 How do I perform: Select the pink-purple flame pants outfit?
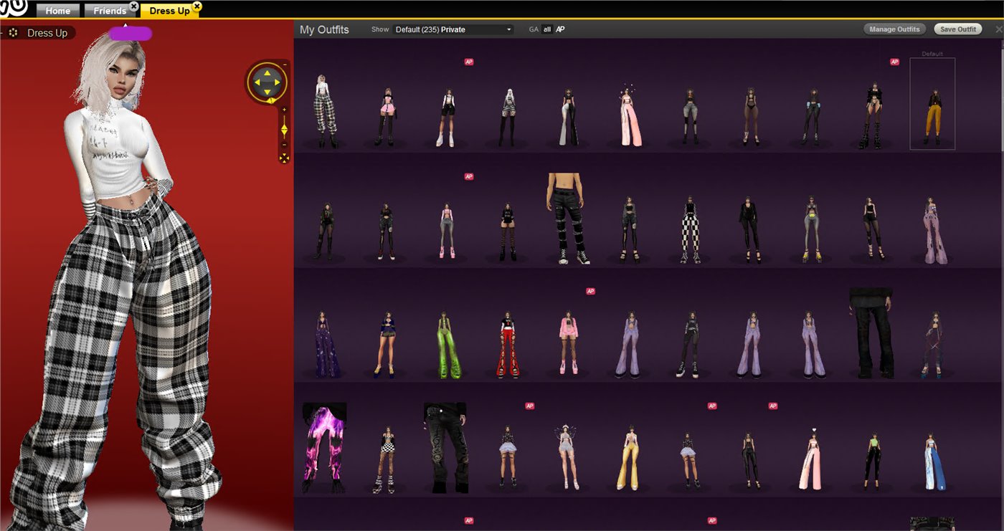[x=324, y=448]
